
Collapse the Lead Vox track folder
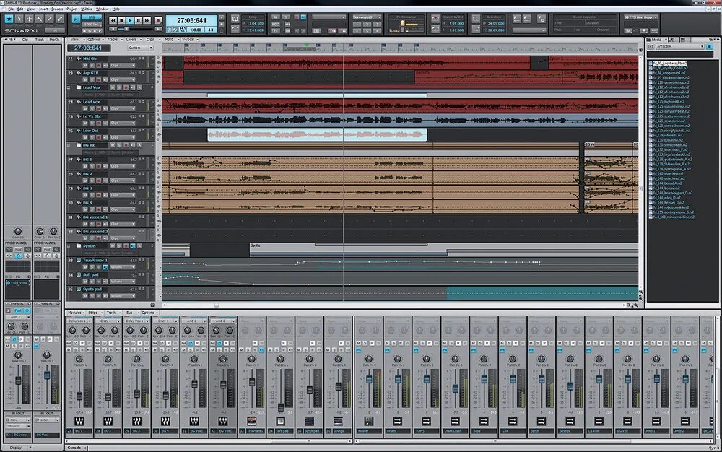[x=69, y=87]
